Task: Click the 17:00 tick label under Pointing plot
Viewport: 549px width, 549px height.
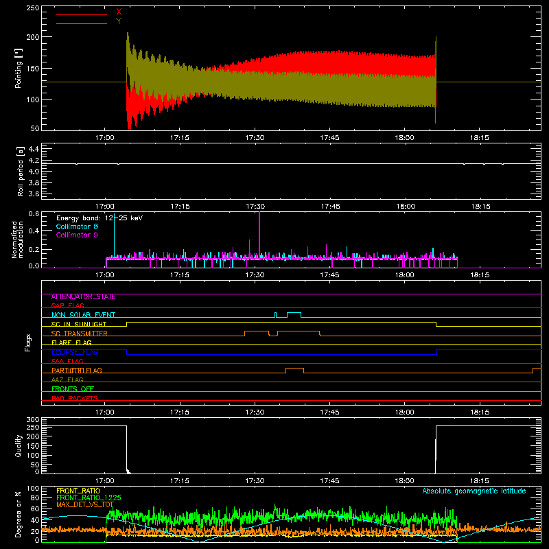Action: point(105,138)
